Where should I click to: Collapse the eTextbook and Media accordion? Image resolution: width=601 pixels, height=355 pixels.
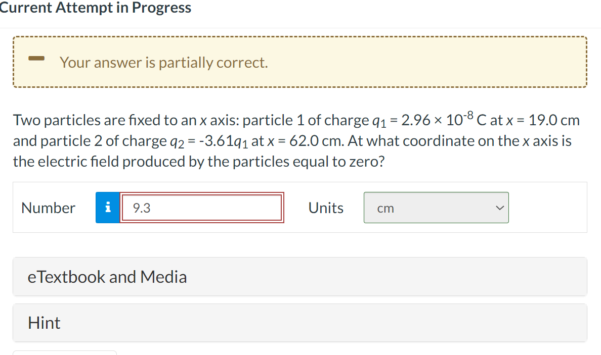coord(107,277)
